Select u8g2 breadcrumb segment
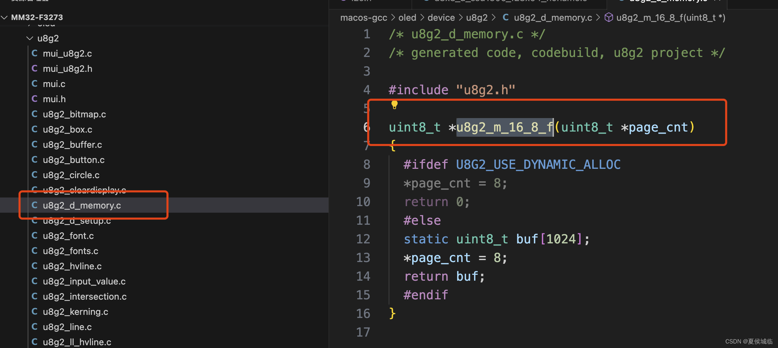 point(477,18)
